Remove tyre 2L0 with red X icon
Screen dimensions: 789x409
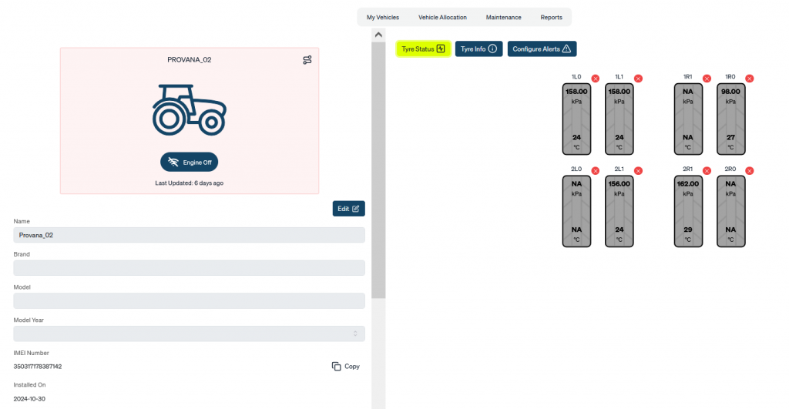(595, 170)
